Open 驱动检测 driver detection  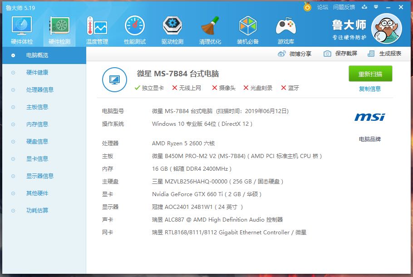point(172,30)
